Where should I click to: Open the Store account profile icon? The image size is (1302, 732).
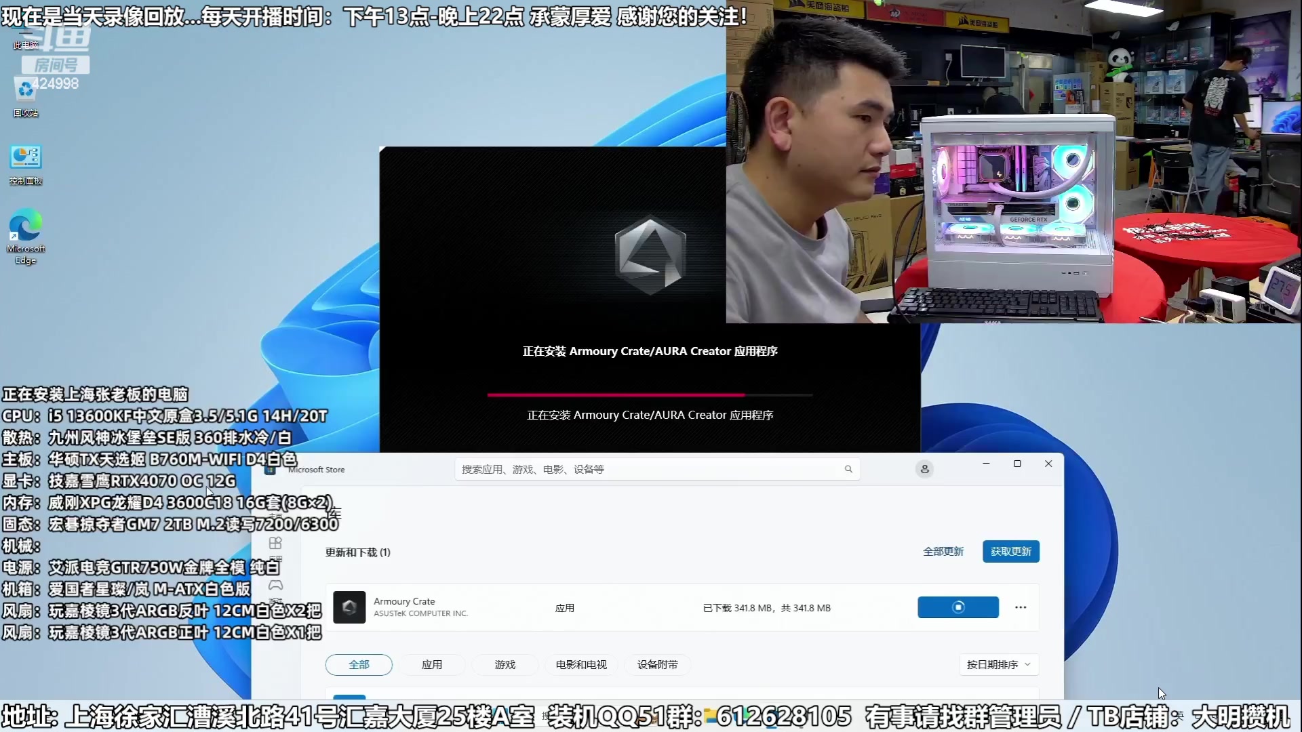tap(924, 469)
